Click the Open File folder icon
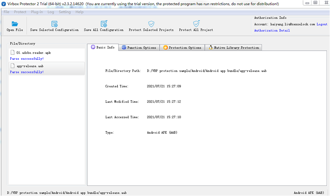 (x=15, y=24)
